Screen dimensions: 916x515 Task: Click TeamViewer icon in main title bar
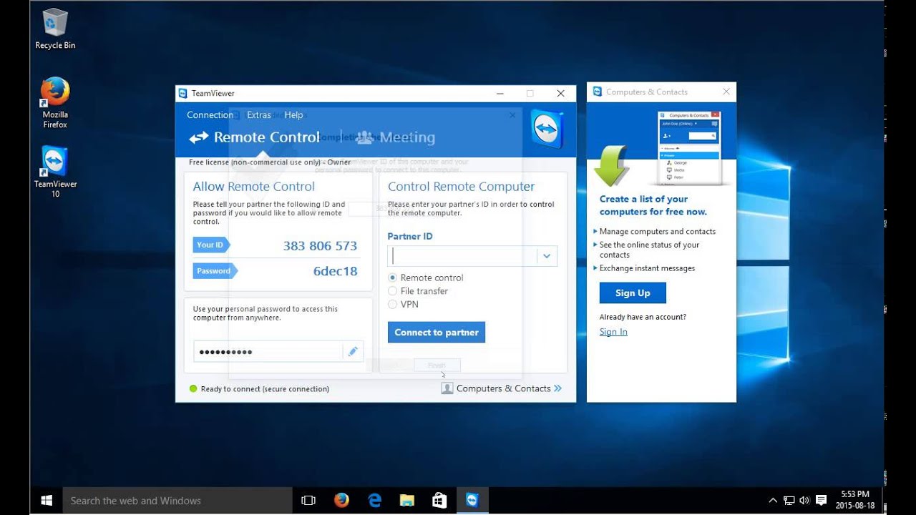(x=182, y=93)
